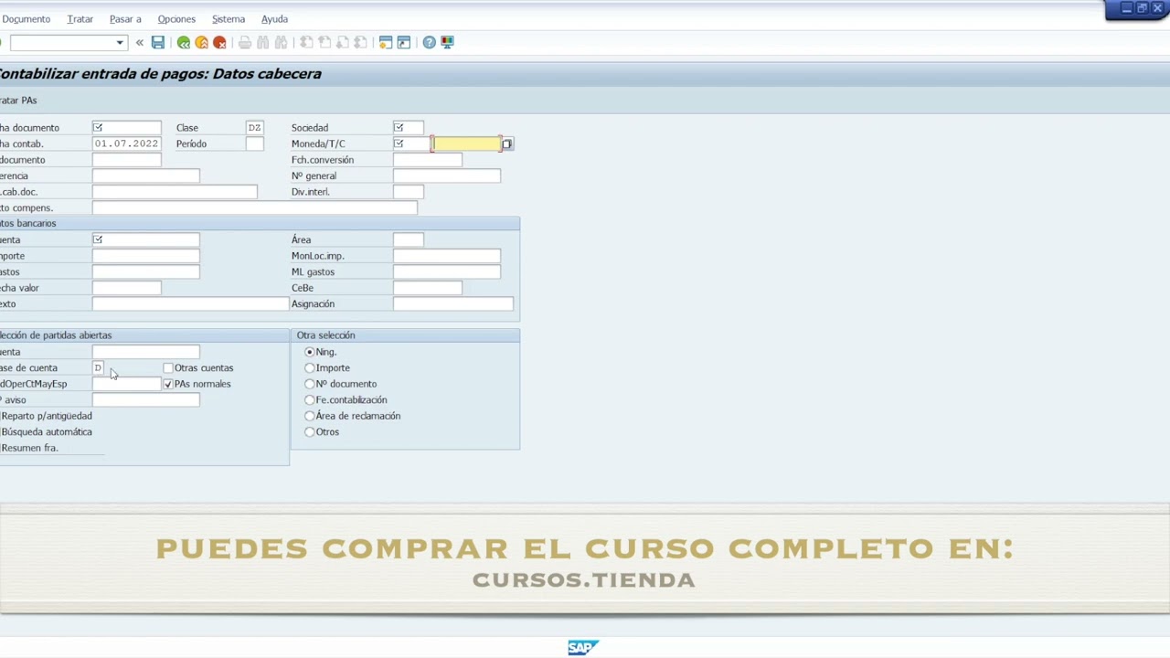The image size is (1170, 658).
Task: Click the Next Page icon
Action: (343, 43)
